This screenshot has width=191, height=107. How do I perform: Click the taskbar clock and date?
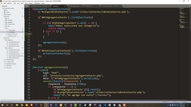[182, 105]
